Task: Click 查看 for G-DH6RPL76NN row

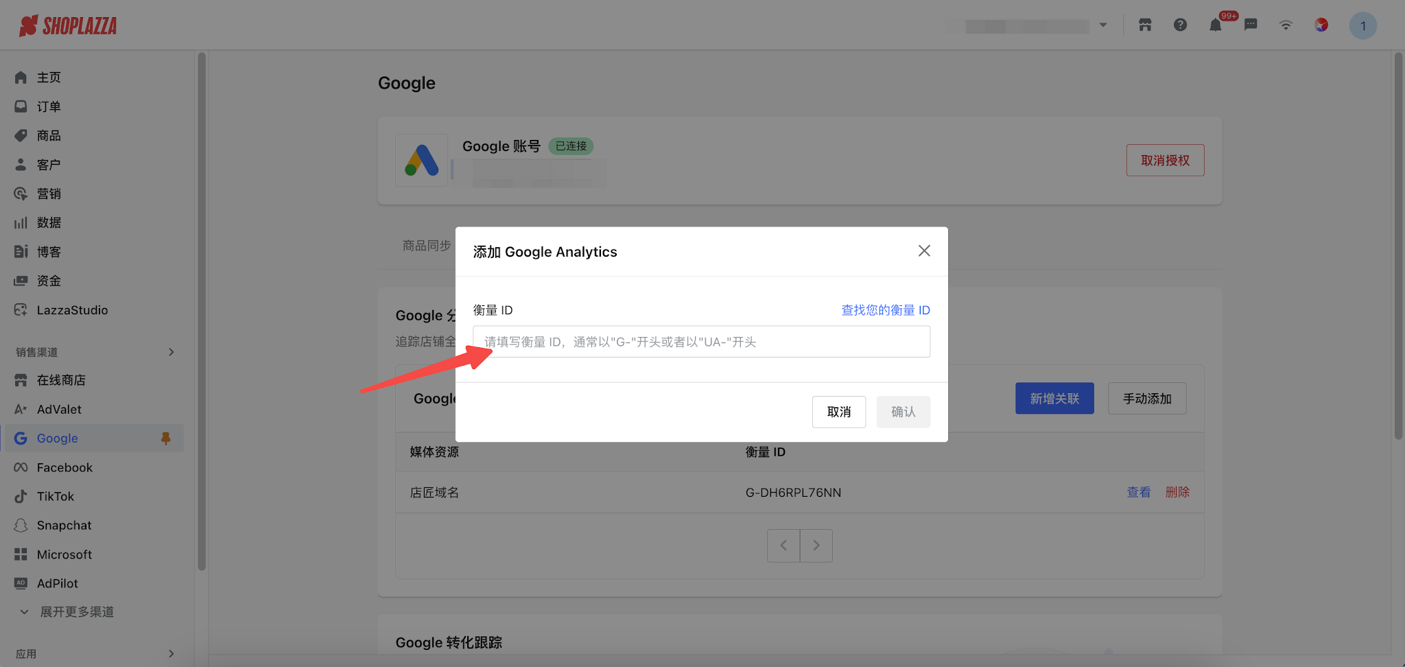Action: [1139, 492]
